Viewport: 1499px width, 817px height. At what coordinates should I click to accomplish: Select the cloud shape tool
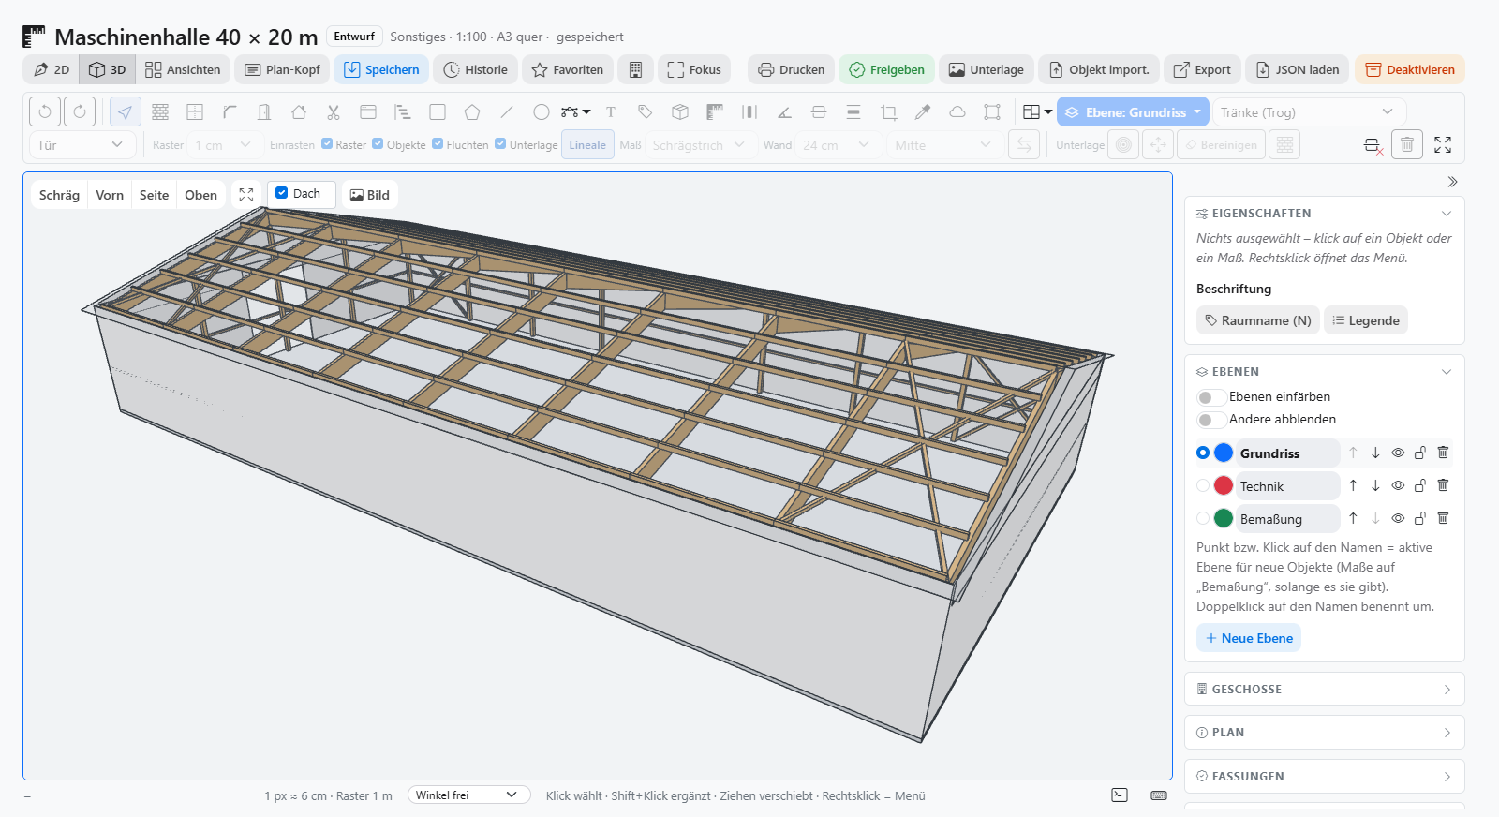[x=957, y=111]
